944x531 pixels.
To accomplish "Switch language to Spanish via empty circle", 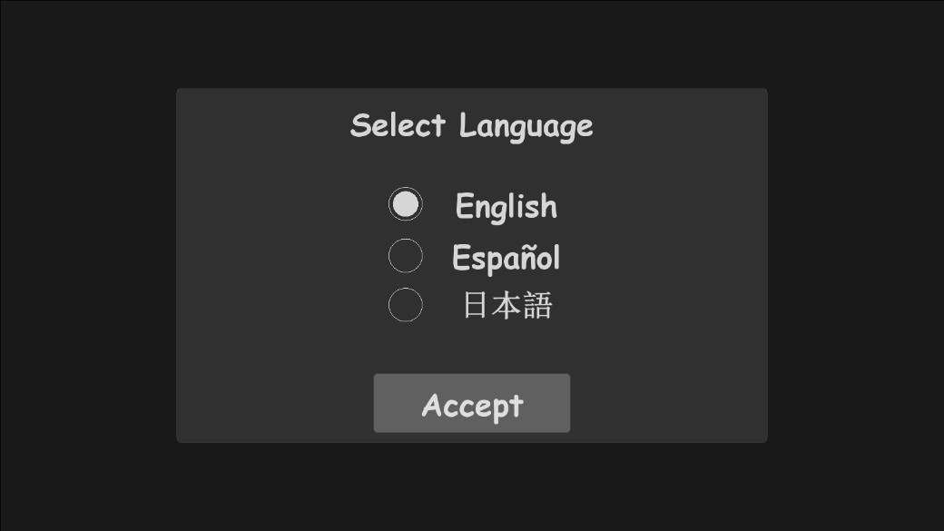I will click(405, 256).
